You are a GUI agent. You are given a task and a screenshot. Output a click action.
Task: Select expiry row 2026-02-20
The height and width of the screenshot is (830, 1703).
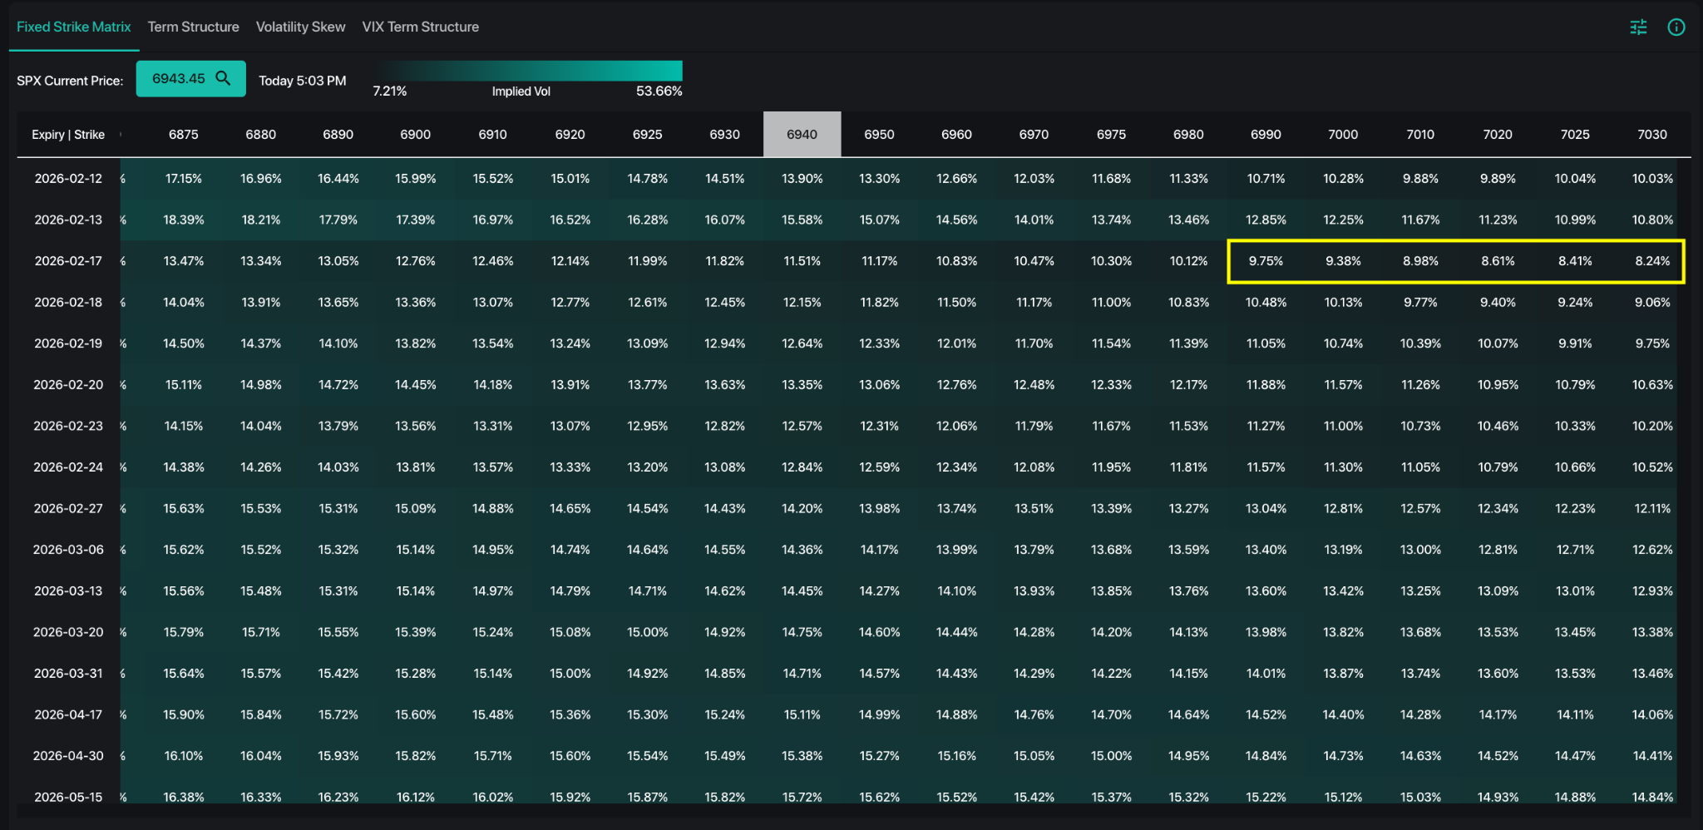[68, 384]
